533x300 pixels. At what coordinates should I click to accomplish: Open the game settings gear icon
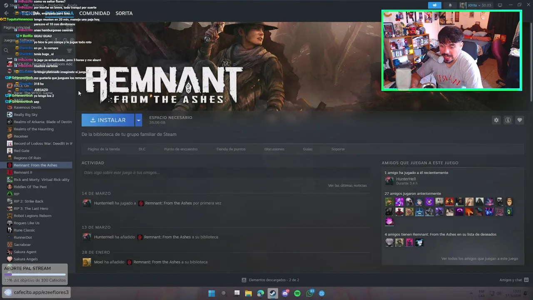[496, 120]
